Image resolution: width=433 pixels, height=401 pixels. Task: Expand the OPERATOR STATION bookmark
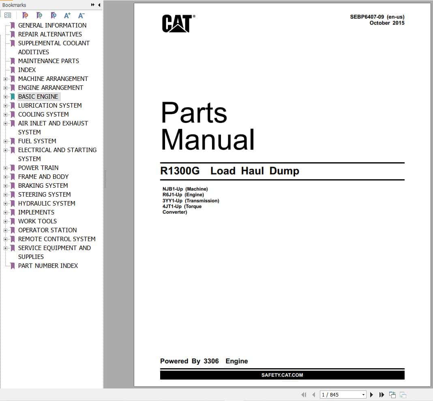pyautogui.click(x=5, y=230)
